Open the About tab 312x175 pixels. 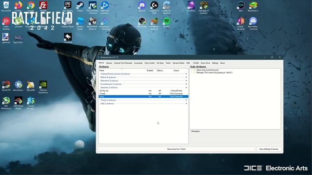(x=222, y=63)
